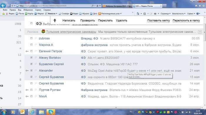Open the Страница command bar dropdown
The image size is (206, 115).
165,13
